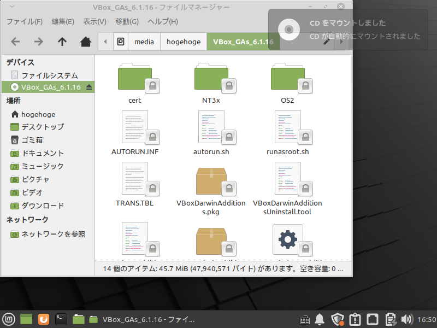
Task: Open the 編集(E) menu
Action: click(63, 21)
